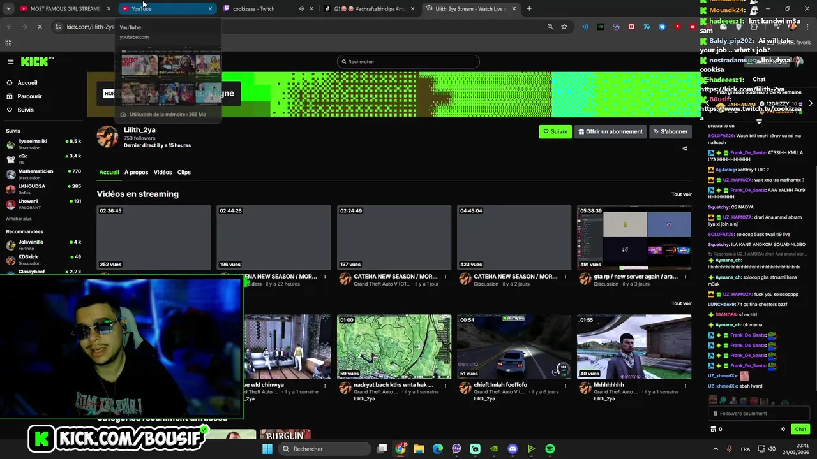Send message with the green Chat button
The height and width of the screenshot is (459, 817).
[800, 429]
